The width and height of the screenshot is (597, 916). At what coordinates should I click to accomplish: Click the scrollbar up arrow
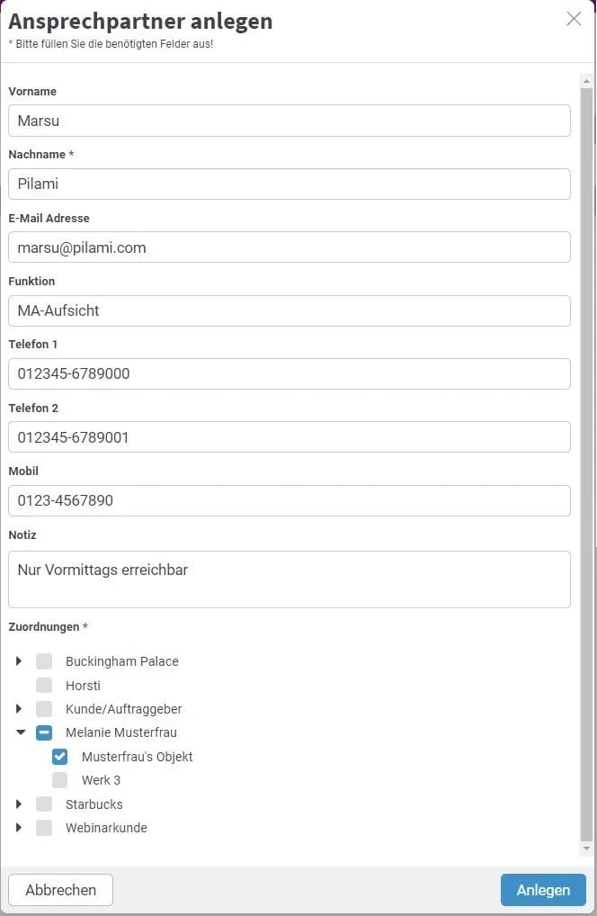click(586, 81)
